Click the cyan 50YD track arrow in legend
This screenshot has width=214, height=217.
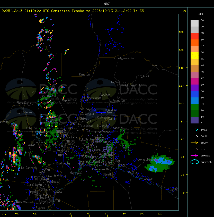pos(194,130)
